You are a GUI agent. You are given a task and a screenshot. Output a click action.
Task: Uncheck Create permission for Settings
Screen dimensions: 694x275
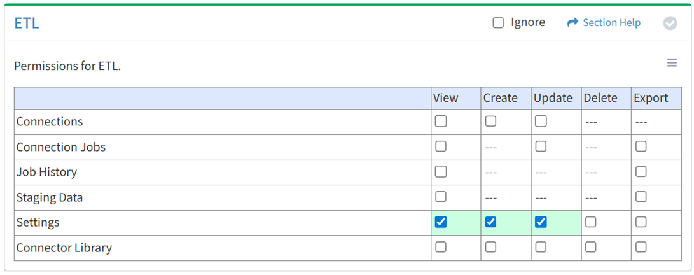point(490,222)
